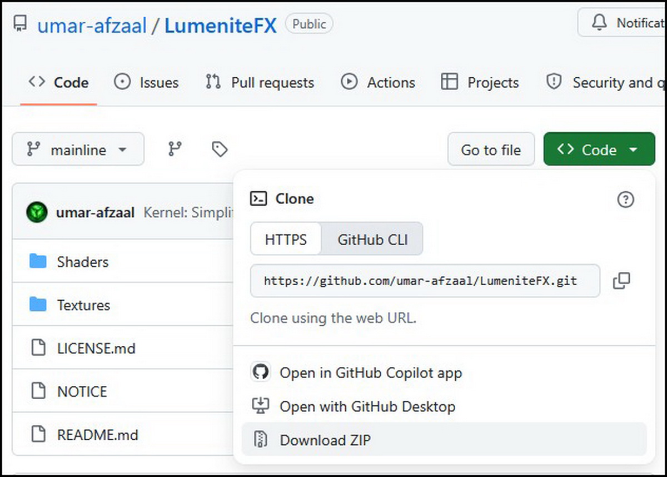
Task: Toggle the green Code dropdown button
Action: (599, 149)
